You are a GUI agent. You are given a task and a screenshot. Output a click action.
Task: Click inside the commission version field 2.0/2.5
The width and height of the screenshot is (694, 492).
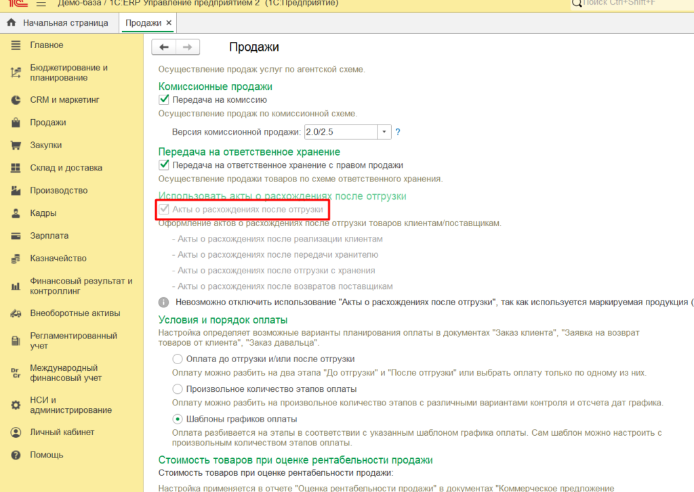(341, 132)
